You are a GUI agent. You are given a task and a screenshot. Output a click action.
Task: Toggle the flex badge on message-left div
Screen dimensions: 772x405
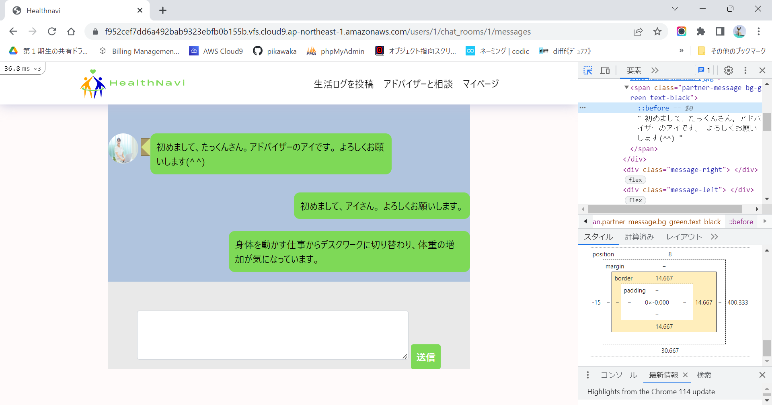[635, 200]
